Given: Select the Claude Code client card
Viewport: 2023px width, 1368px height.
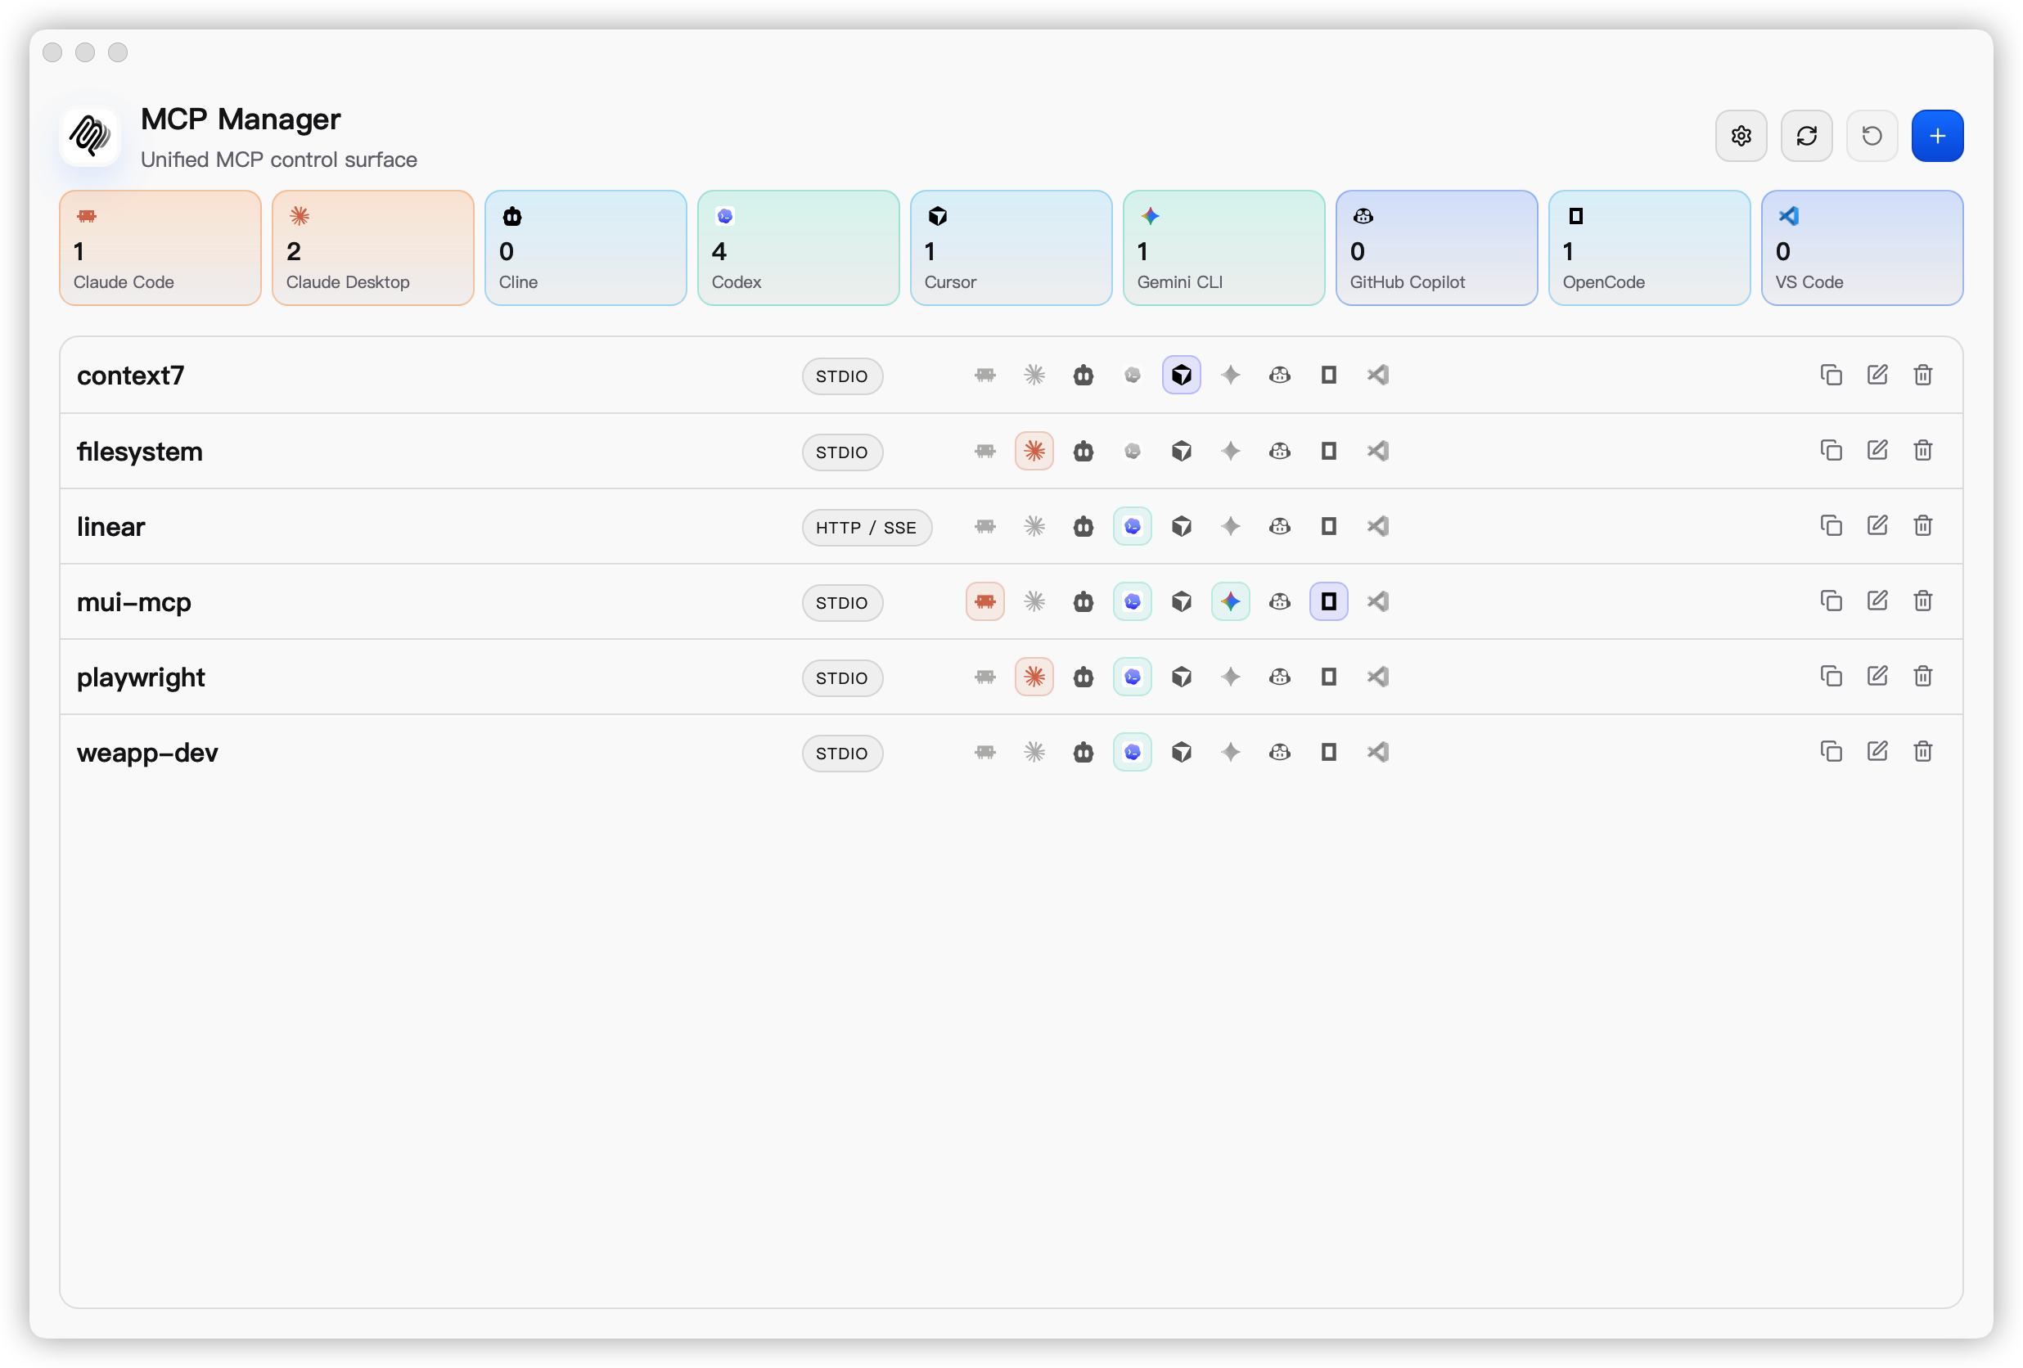Looking at the screenshot, I should coord(160,248).
